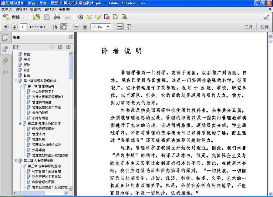This screenshot has width=273, height=197.
Task: Open the Attachments paperclip panel
Action: pyautogui.click(x=5, y=60)
